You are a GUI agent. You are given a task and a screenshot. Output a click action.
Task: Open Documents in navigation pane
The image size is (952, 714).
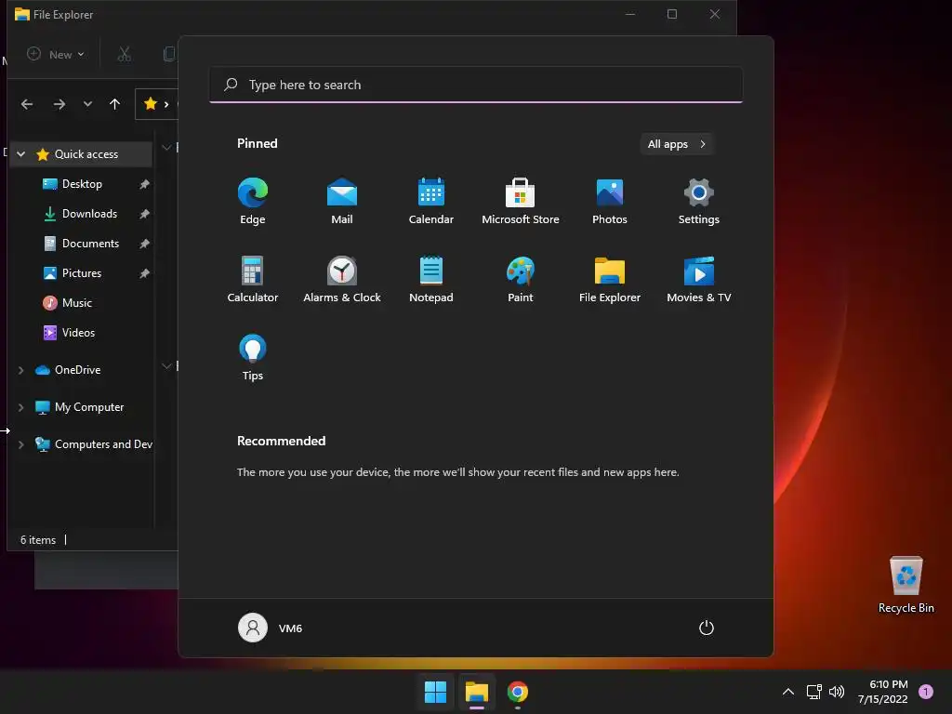click(x=90, y=244)
